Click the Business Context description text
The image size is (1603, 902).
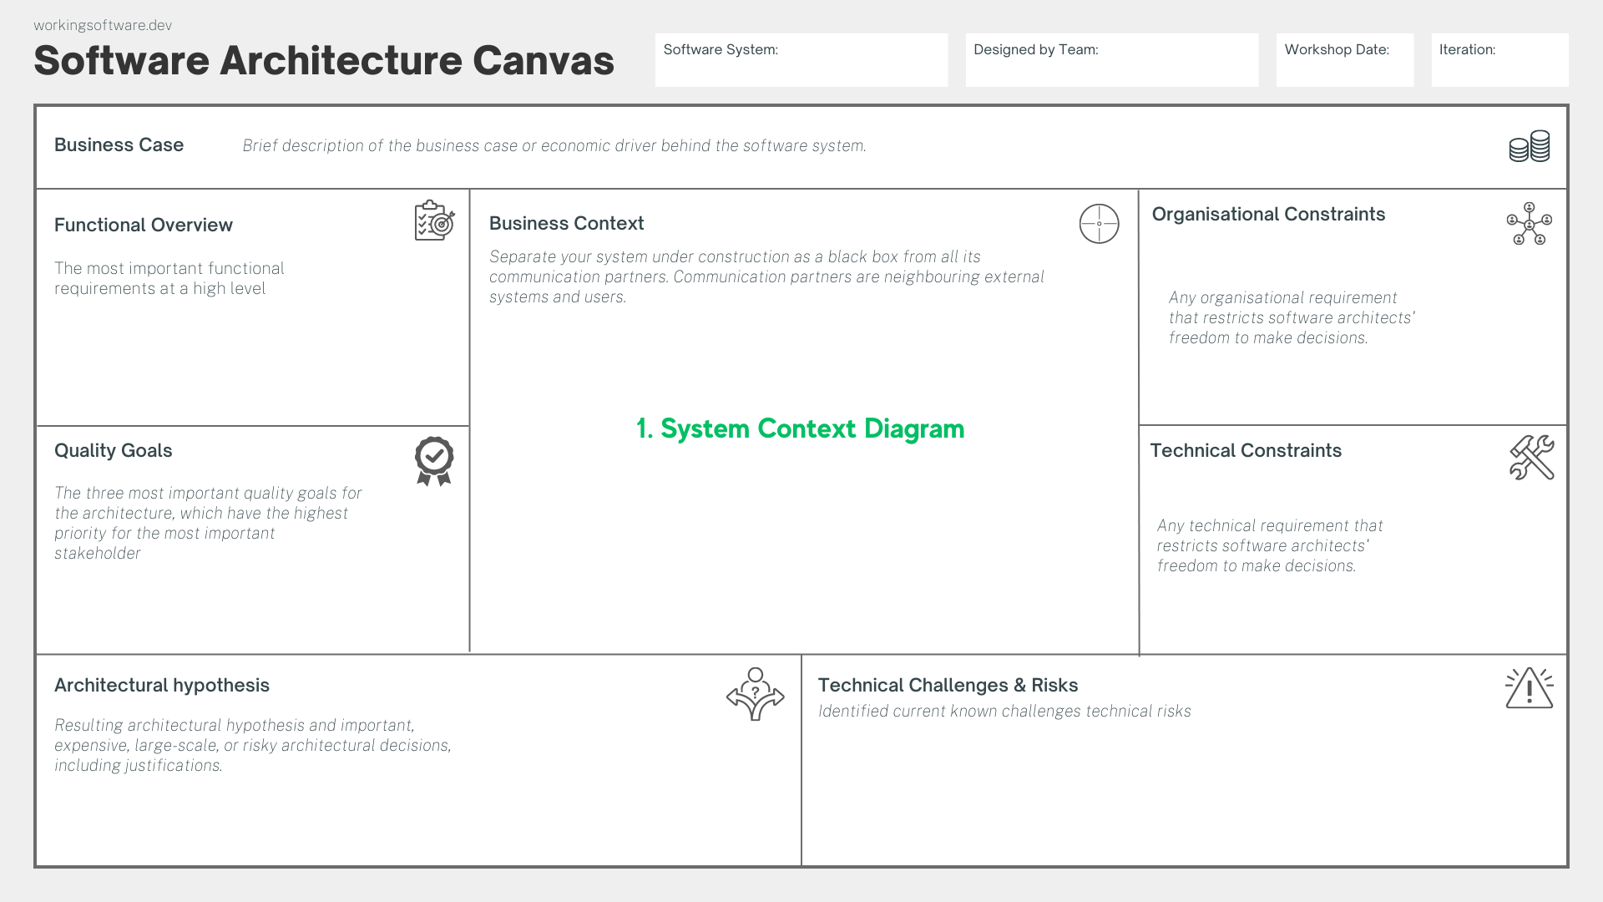point(766,276)
